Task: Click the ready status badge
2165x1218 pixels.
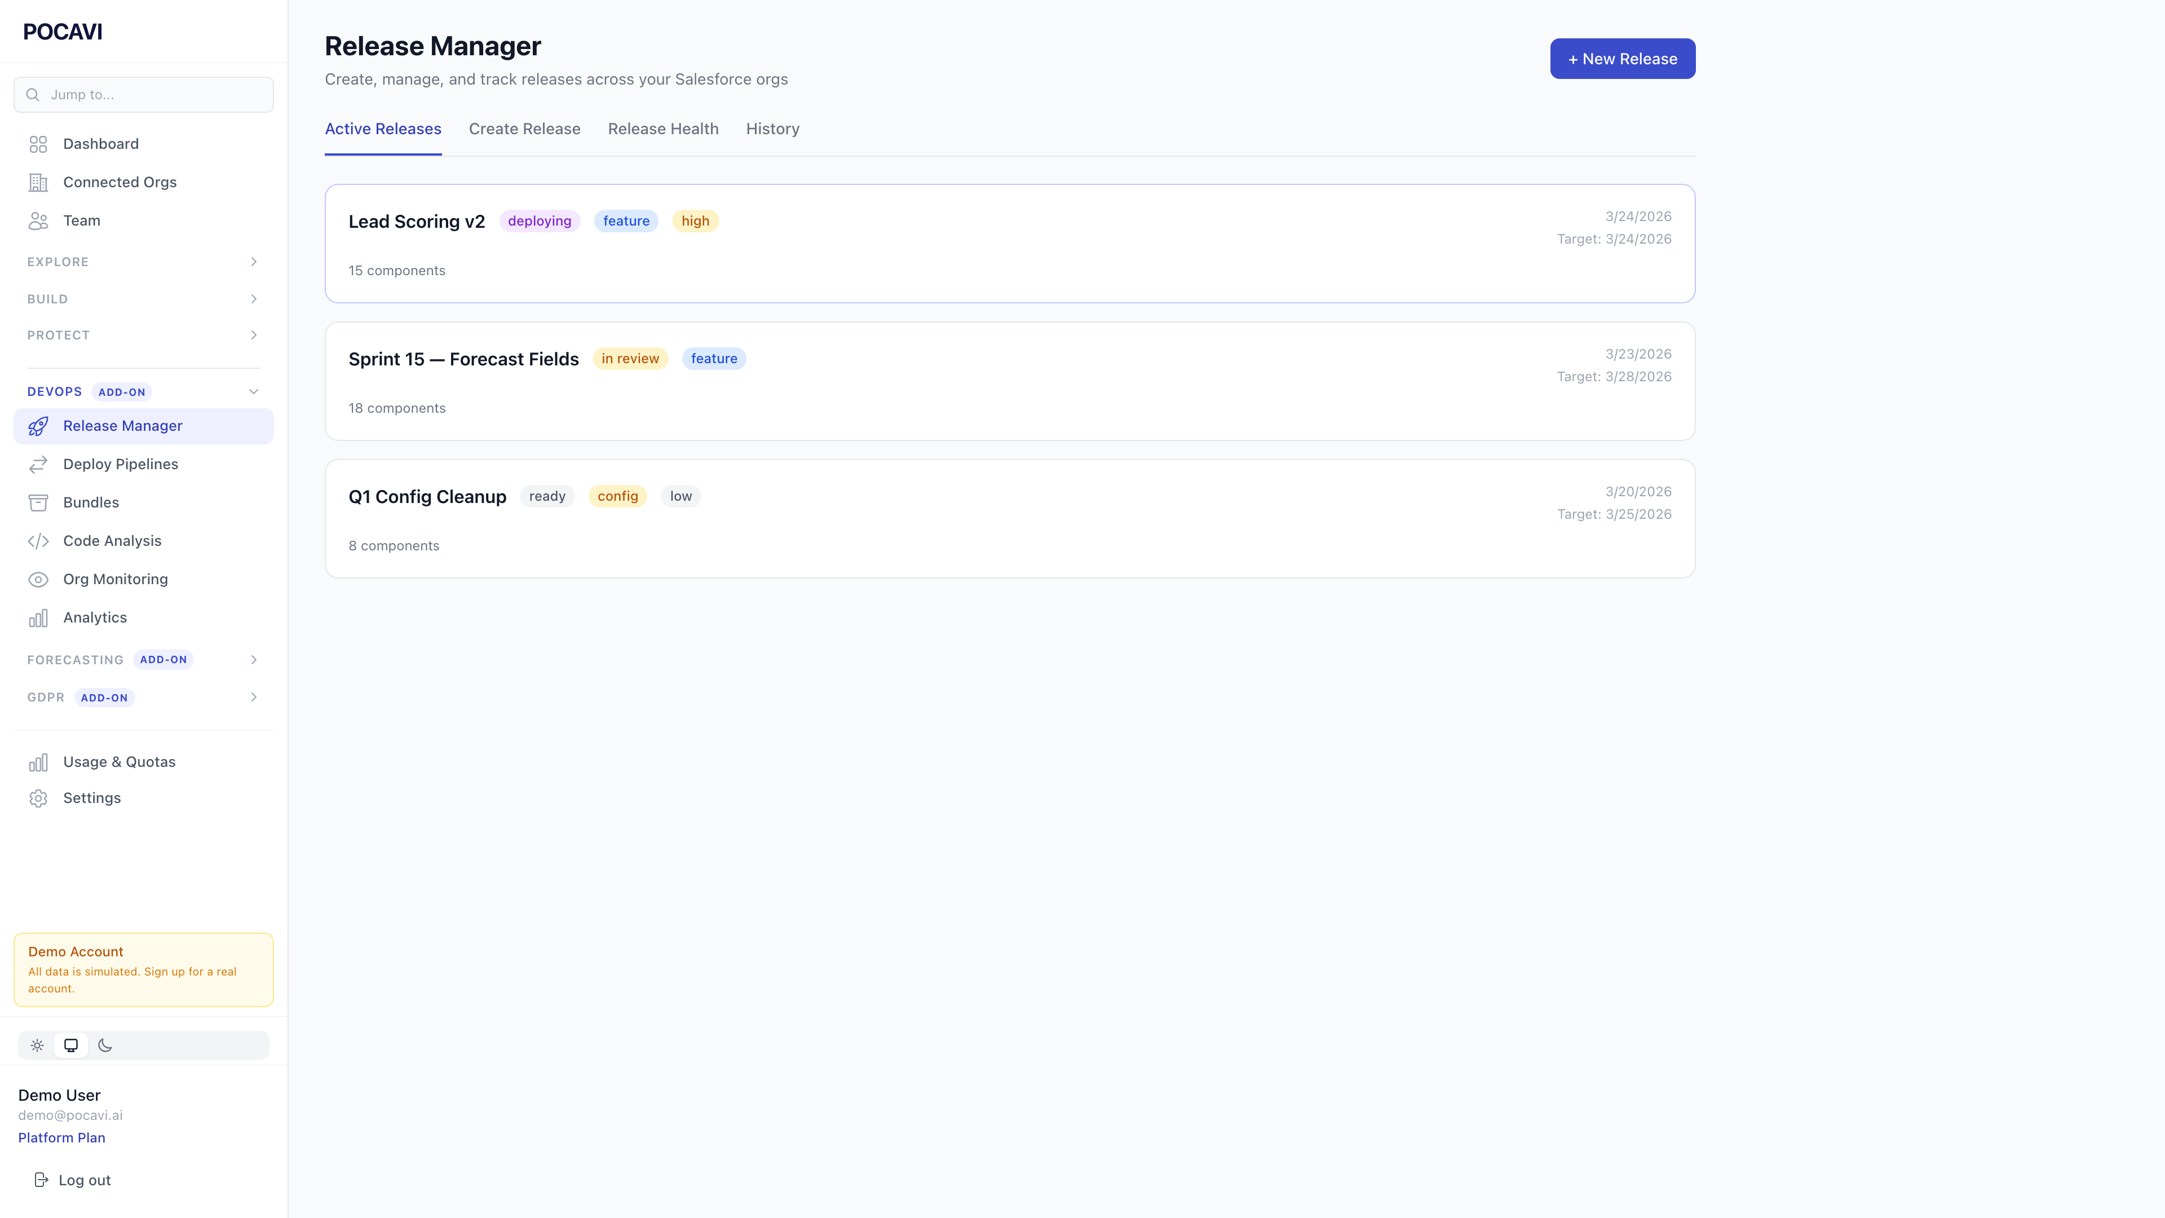Action: click(x=547, y=497)
